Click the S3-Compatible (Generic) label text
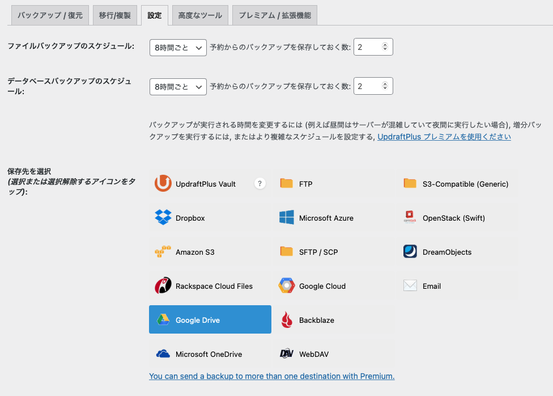 466,184
